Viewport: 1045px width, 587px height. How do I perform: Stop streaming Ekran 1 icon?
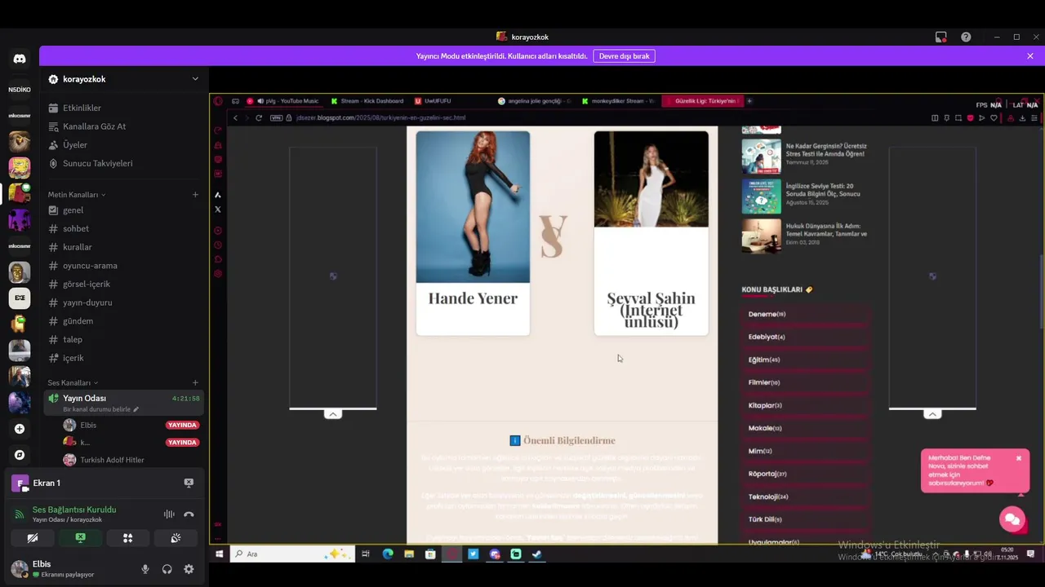coord(189,483)
